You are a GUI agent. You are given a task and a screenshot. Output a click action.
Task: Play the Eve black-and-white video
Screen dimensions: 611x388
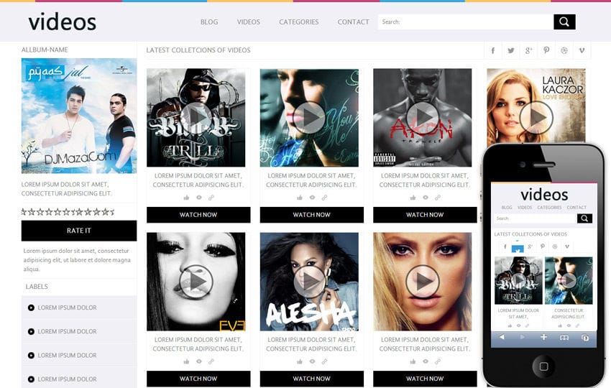(196, 281)
